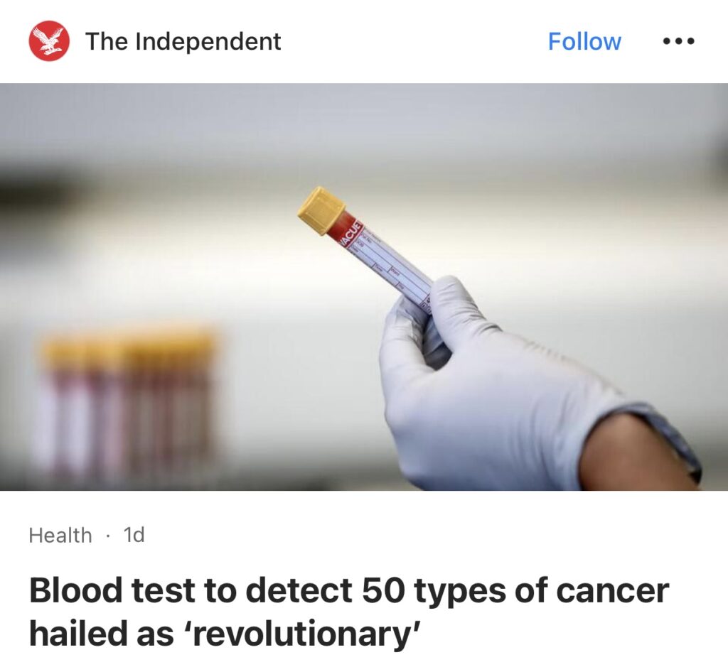Select the Health category label

click(x=60, y=535)
